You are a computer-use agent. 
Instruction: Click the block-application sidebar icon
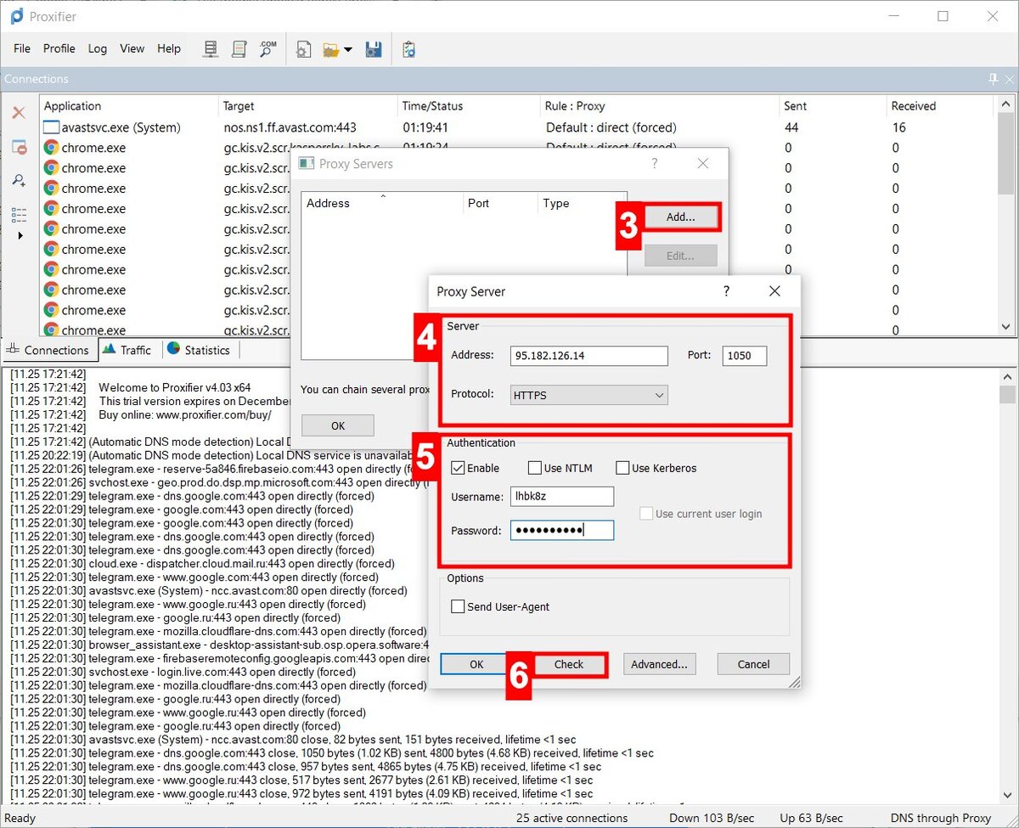[19, 147]
